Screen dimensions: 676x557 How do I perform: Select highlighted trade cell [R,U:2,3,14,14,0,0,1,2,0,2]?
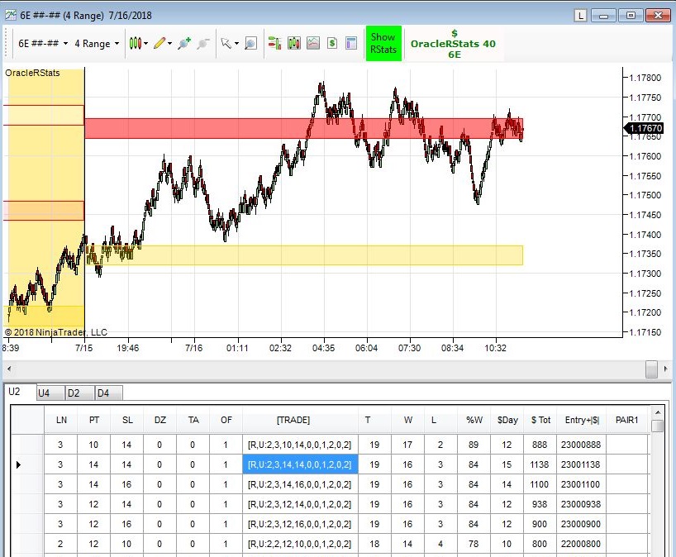[300, 464]
